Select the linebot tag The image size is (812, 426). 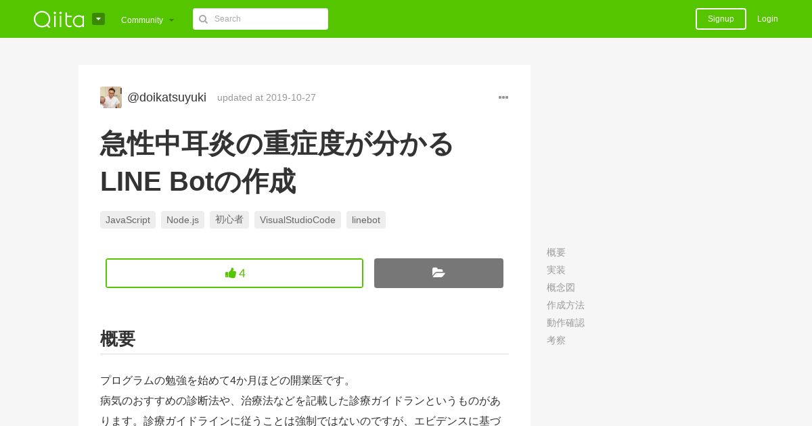(366, 220)
